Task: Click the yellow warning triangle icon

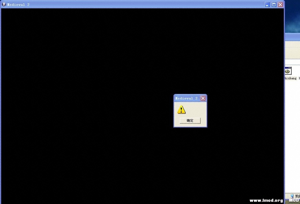Action: (x=181, y=110)
